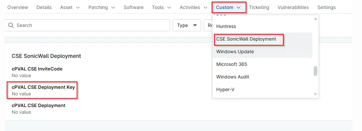Click the CSE SonicWall Deployment section heading
Image resolution: width=362 pixels, height=131 pixels.
point(46,56)
